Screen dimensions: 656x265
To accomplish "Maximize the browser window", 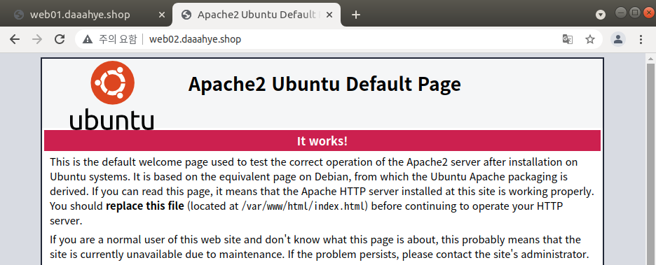I will click(635, 13).
